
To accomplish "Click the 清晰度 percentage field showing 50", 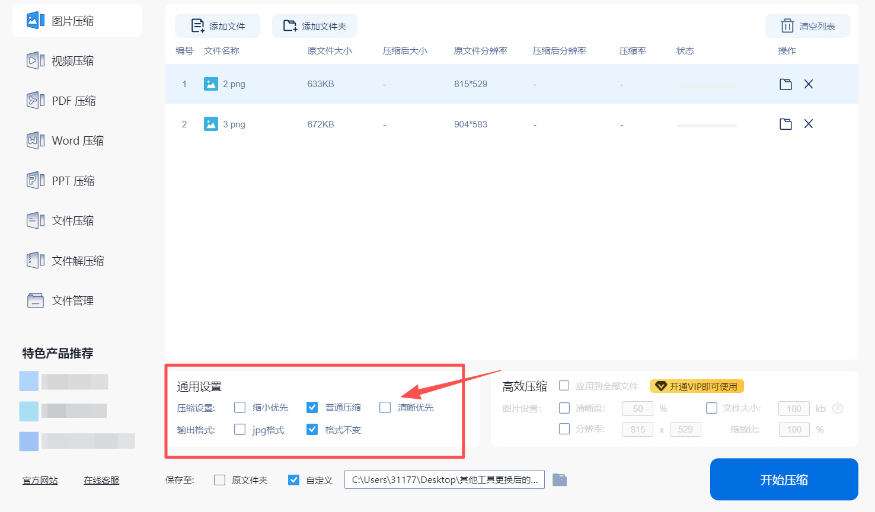I will pyautogui.click(x=638, y=408).
